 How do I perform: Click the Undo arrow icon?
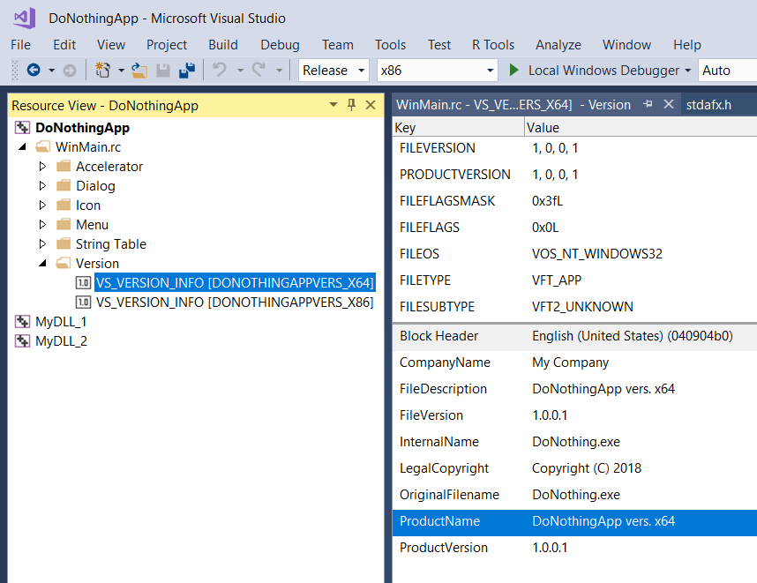[x=220, y=70]
